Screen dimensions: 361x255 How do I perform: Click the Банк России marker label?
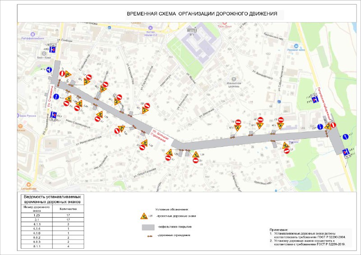click(x=28, y=116)
